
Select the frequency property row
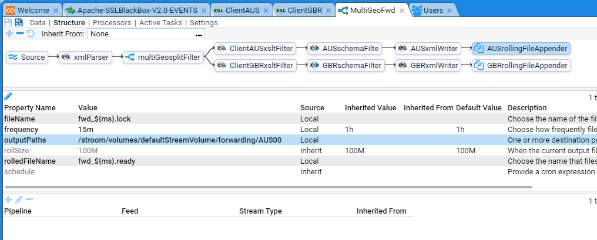tap(176, 129)
